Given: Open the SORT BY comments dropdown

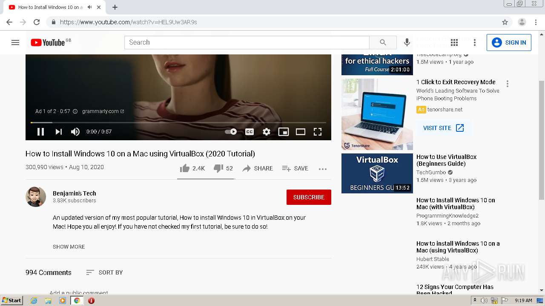Looking at the screenshot, I should [x=104, y=272].
